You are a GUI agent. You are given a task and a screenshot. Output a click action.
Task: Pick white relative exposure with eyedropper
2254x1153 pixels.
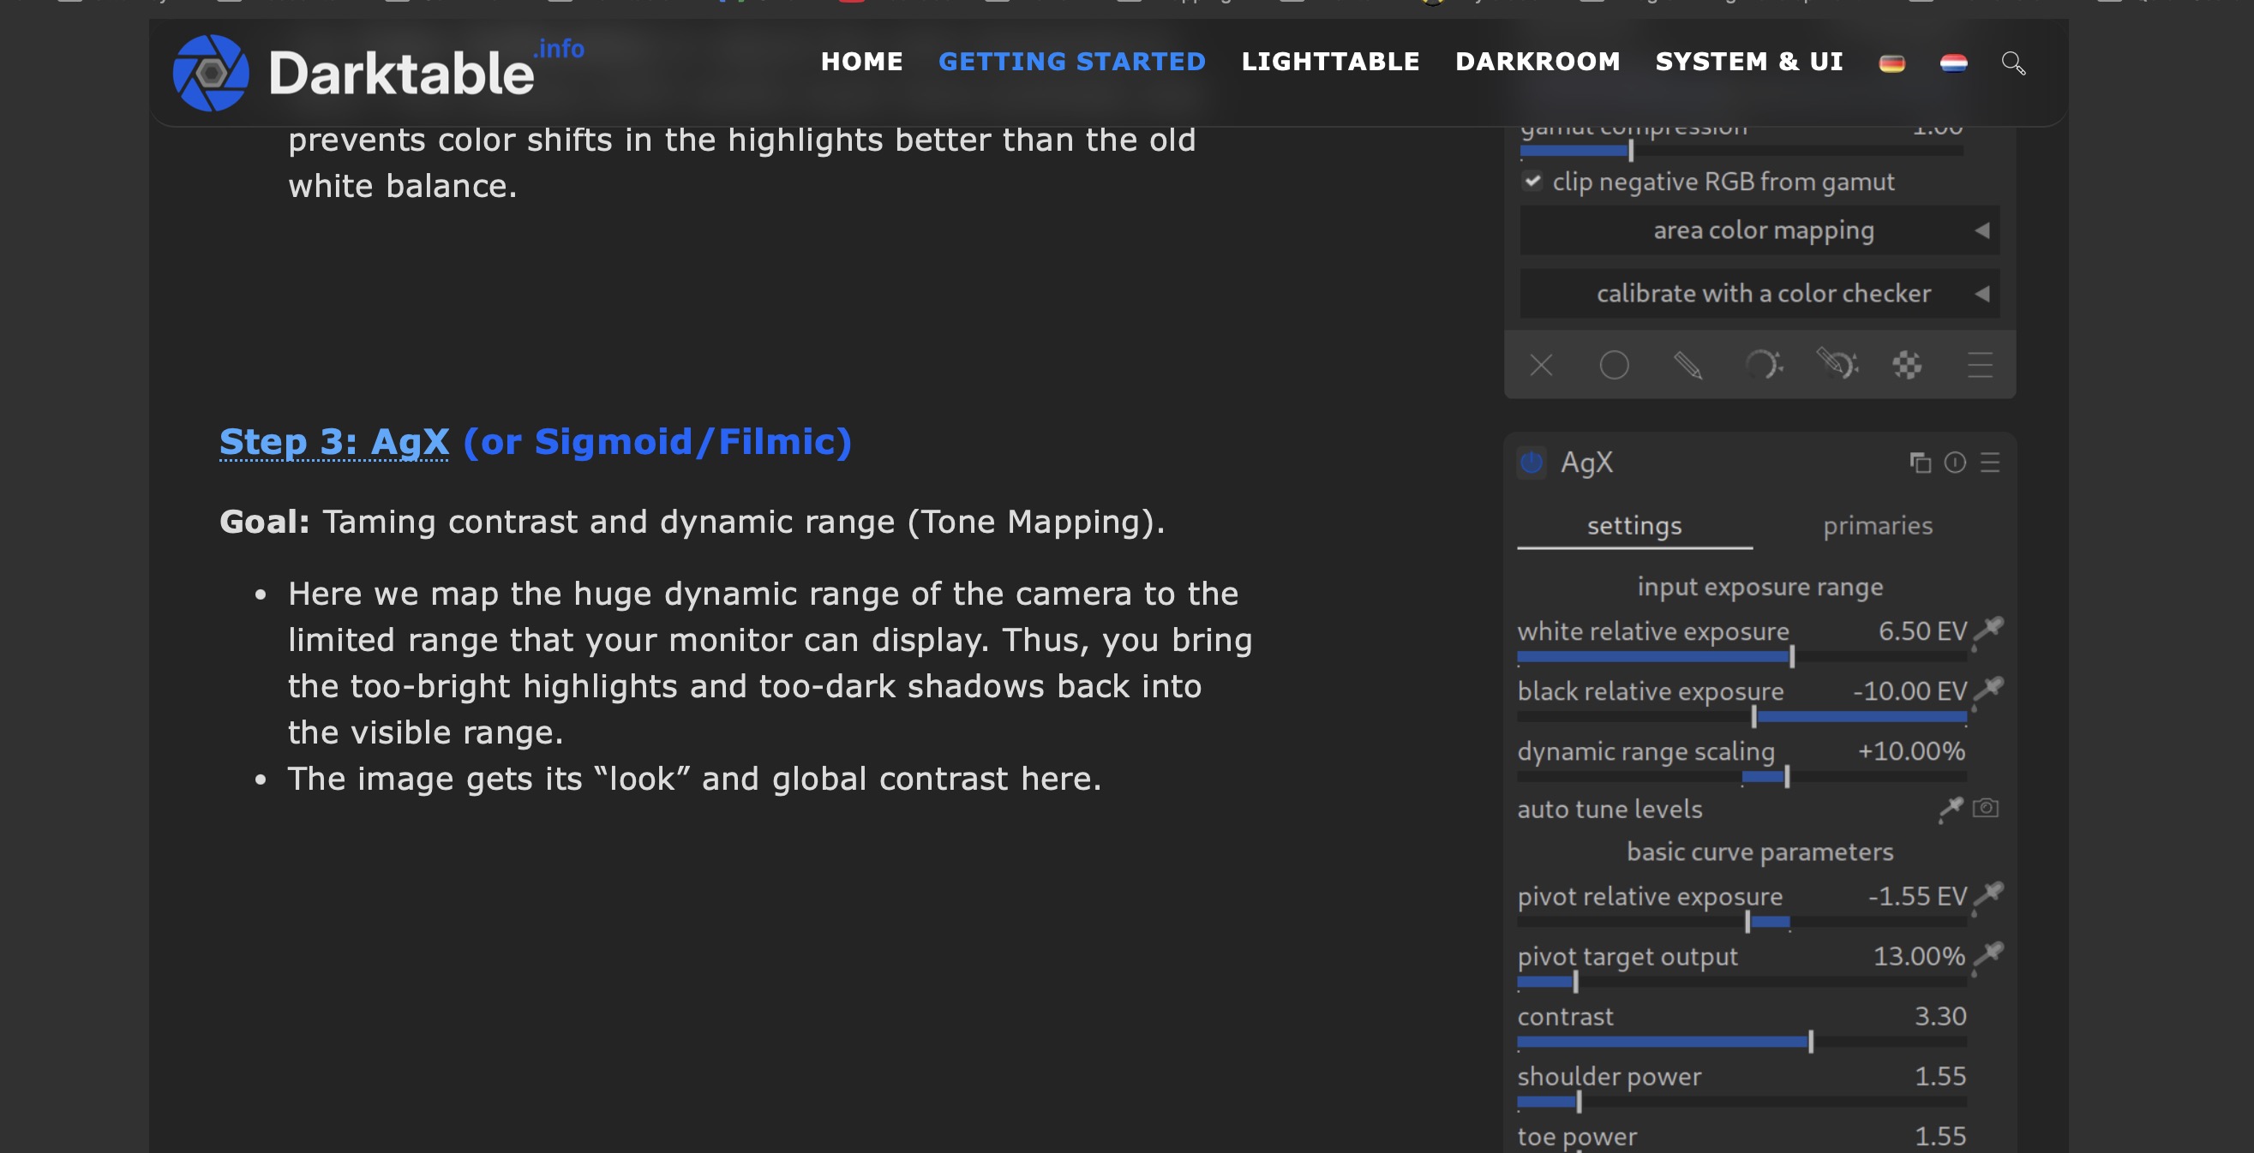point(1989,630)
